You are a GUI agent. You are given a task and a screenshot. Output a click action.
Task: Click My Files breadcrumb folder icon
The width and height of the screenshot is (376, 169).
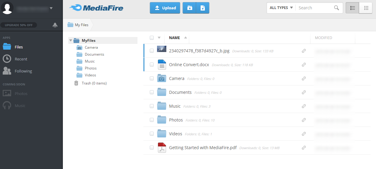point(70,25)
